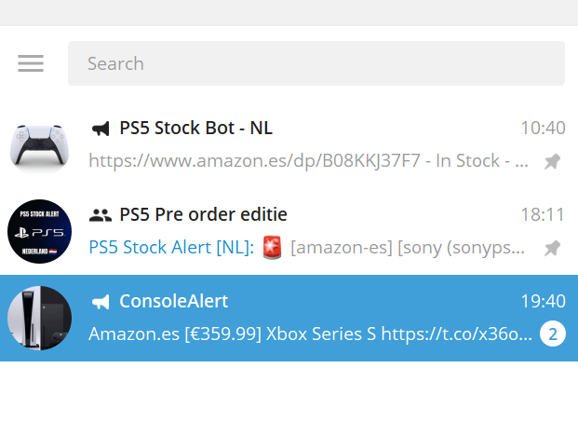Click megaphone icon beside PS5 Stock Bot

tap(101, 129)
